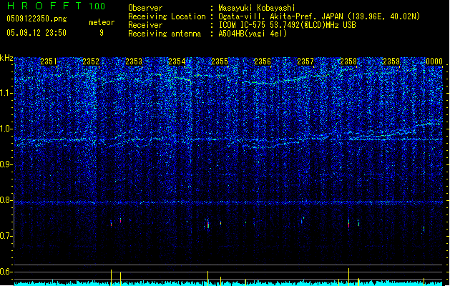Click the 1.1 kHz frequency axis label

(x=6, y=93)
